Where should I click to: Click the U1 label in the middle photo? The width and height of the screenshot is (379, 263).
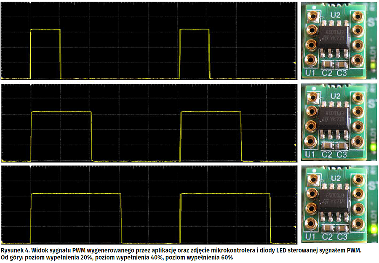click(310, 155)
